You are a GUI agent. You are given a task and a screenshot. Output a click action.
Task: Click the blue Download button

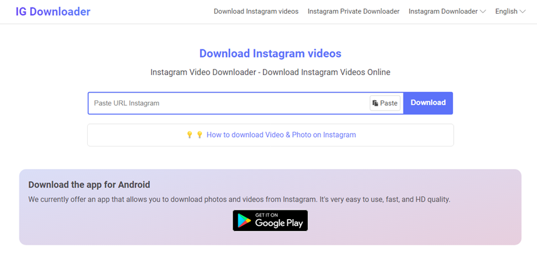coord(428,103)
